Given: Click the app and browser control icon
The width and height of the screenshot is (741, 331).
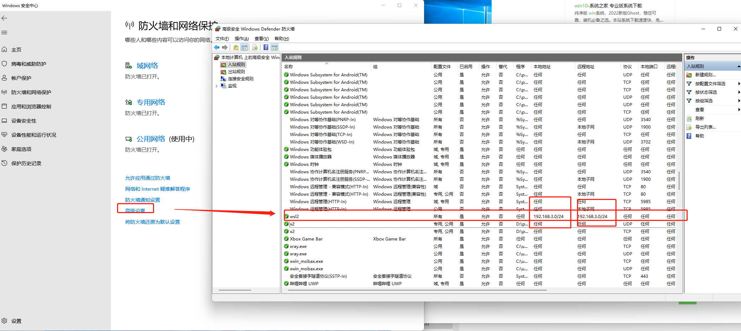Looking at the screenshot, I should click(x=4, y=106).
